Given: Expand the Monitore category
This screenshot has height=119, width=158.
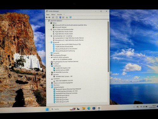Looking at the screenshot, I should click(x=50, y=85).
